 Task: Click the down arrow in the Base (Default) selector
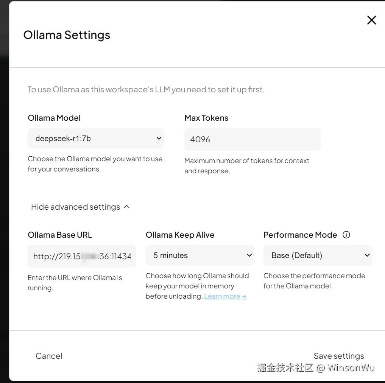point(367,255)
